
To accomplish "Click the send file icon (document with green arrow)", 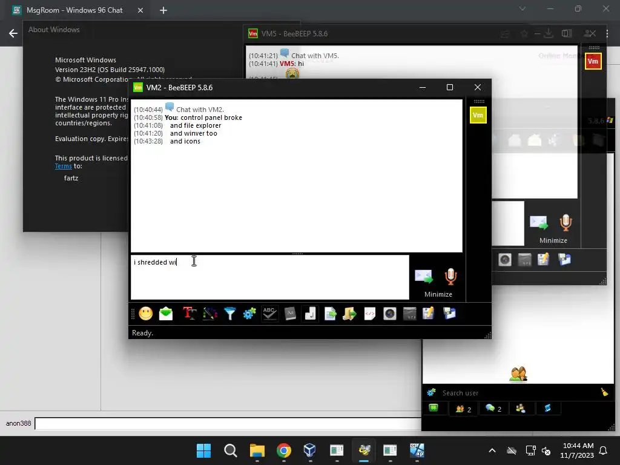I will (x=330, y=314).
